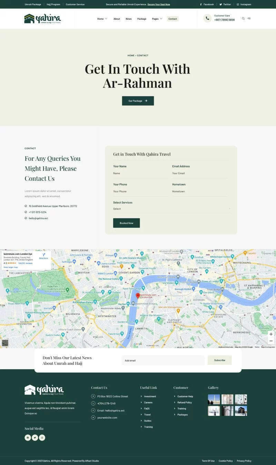Image resolution: width=276 pixels, height=465 pixels.
Task: Zoom in on the map with plus
Action: point(271,334)
